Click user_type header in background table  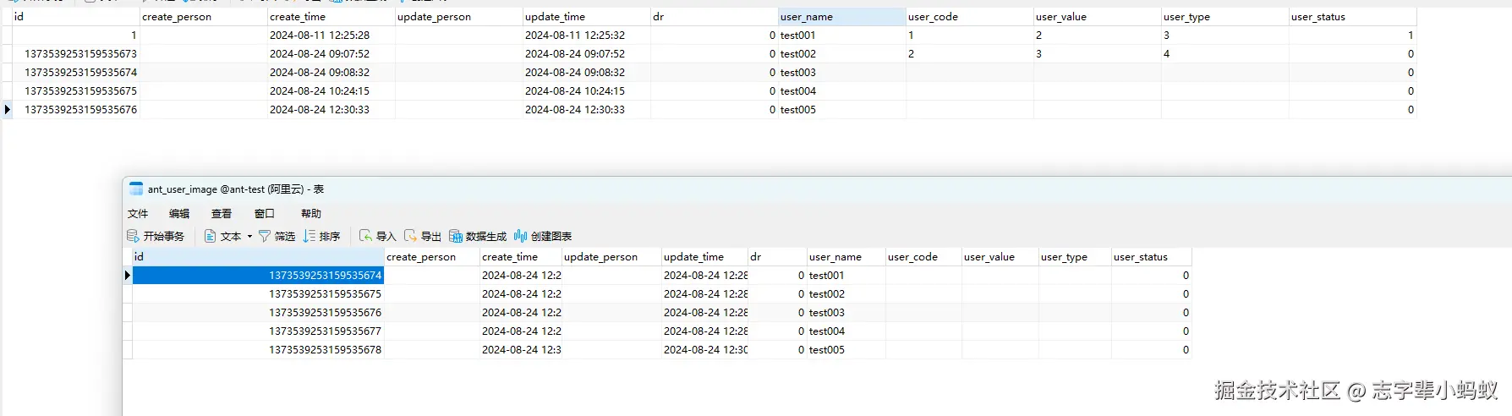coord(1224,17)
